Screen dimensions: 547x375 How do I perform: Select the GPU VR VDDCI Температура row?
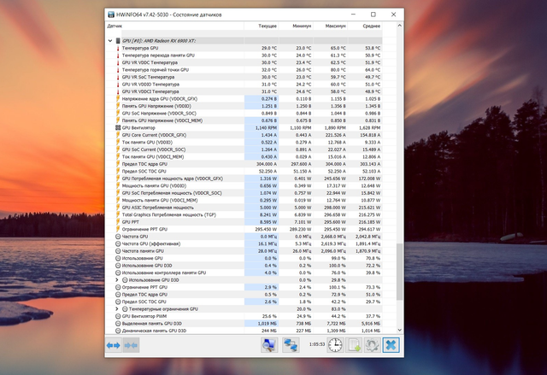[244, 91]
